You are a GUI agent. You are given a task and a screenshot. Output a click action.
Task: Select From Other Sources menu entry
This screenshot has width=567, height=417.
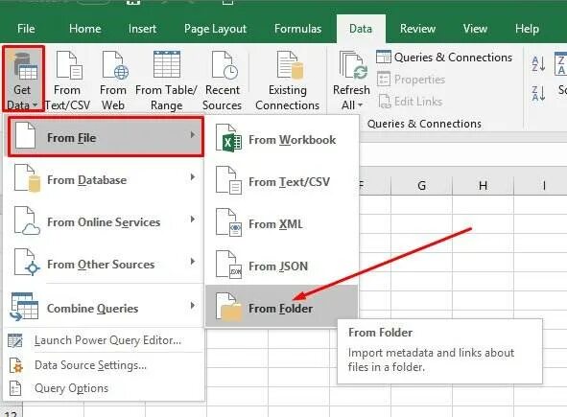click(x=104, y=265)
